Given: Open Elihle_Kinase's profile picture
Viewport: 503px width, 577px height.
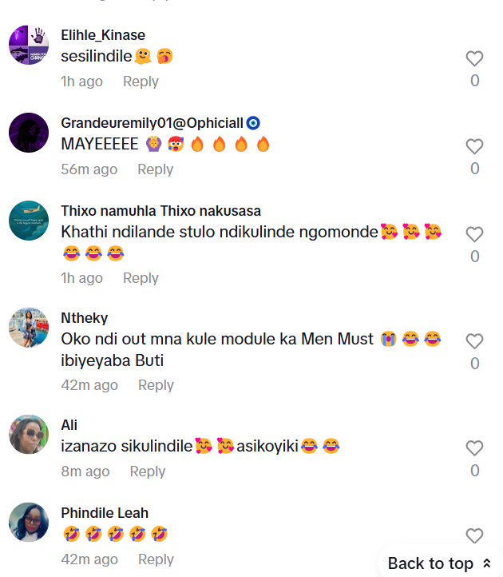Looking at the screenshot, I should [x=29, y=45].
